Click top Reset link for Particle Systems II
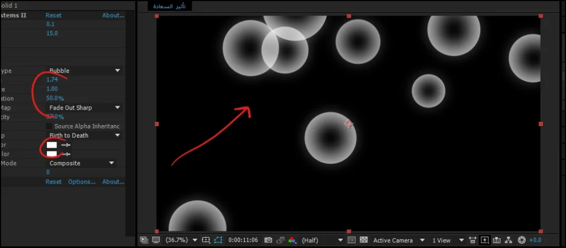Viewport: 566px width, 248px height. point(54,15)
